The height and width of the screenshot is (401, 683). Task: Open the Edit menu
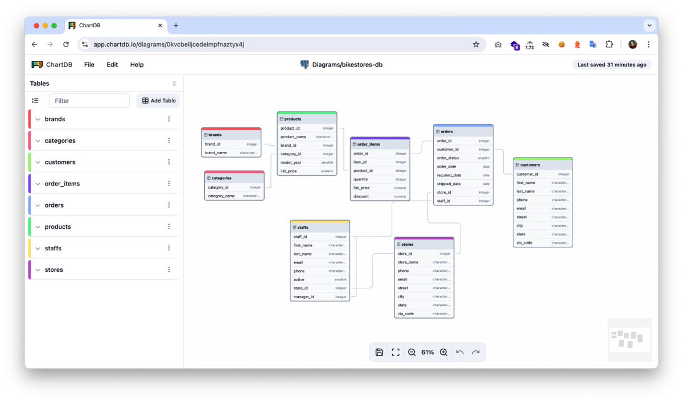point(112,65)
